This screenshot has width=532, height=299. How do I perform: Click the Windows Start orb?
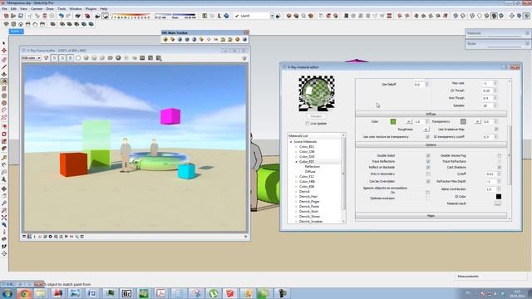click(7, 293)
